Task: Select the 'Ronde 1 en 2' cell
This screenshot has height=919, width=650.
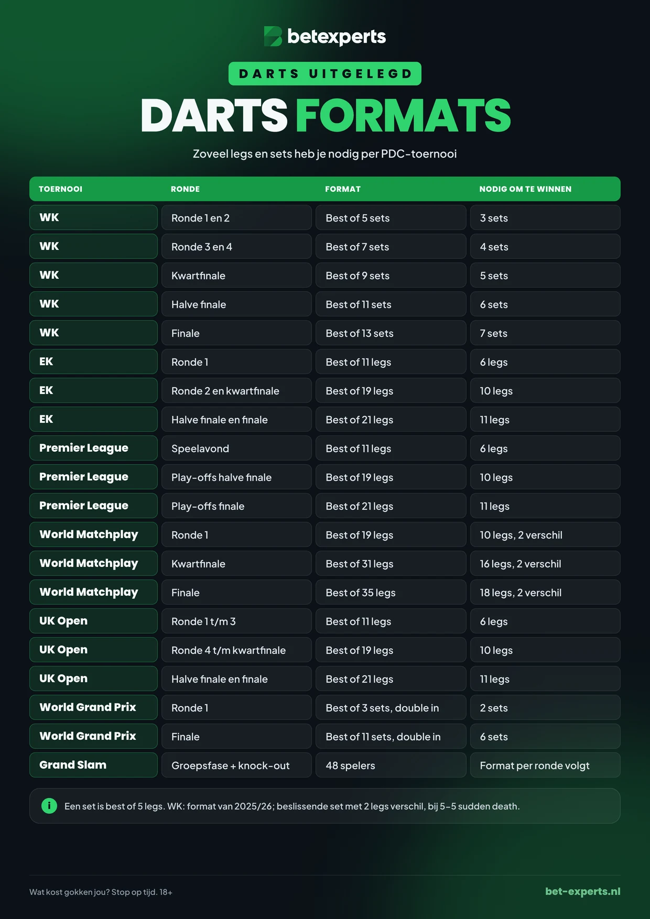Action: (236, 217)
